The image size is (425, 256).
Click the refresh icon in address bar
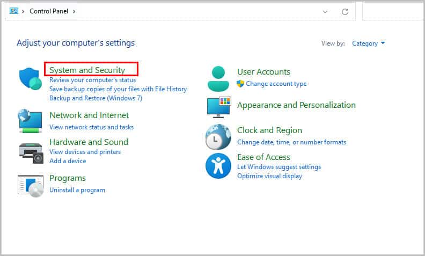[345, 12]
